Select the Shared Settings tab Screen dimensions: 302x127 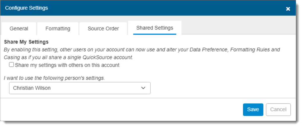pyautogui.click(x=155, y=28)
